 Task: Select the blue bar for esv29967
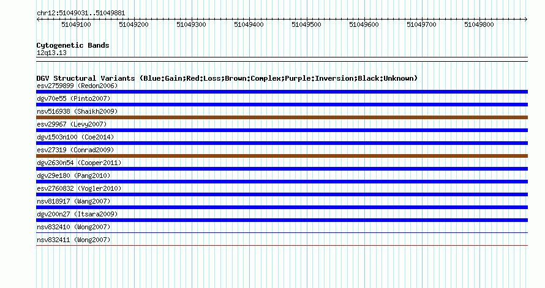(x=282, y=130)
